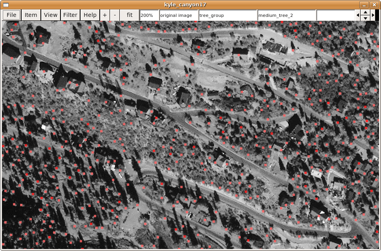Click the right arrow navigation button
381x251 pixels.
(373, 15)
